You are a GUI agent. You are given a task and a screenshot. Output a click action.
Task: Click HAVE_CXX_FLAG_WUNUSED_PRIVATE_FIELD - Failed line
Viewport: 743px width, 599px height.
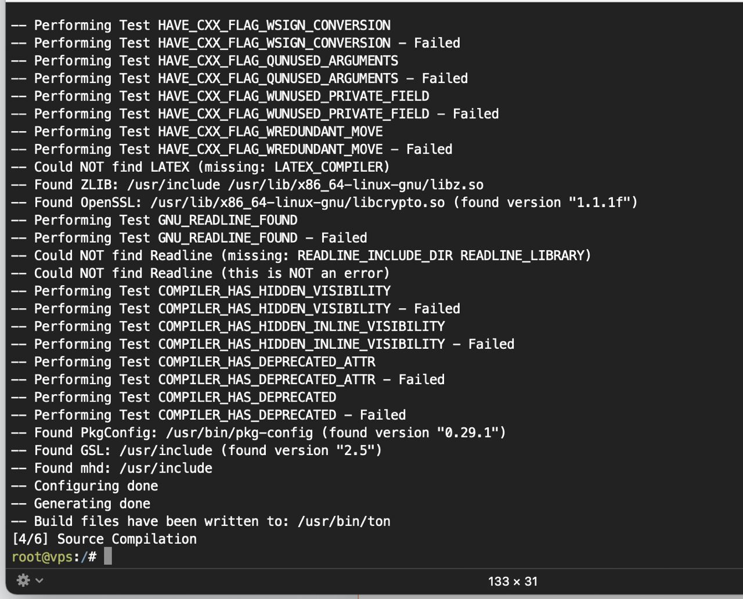coord(255,114)
